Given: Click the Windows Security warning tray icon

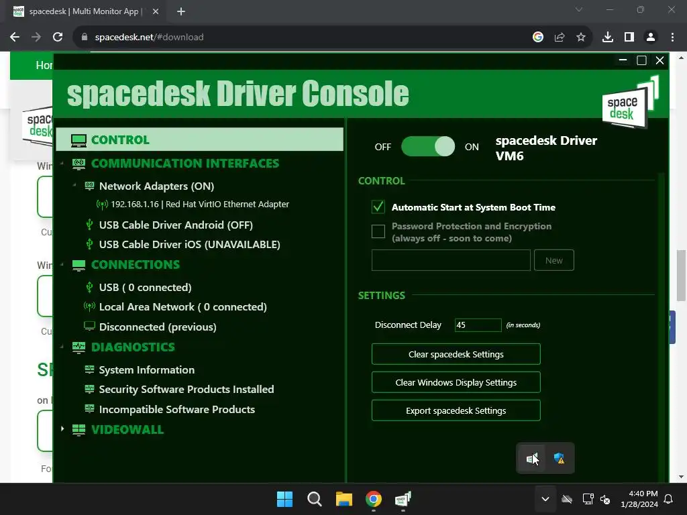Looking at the screenshot, I should tap(559, 459).
